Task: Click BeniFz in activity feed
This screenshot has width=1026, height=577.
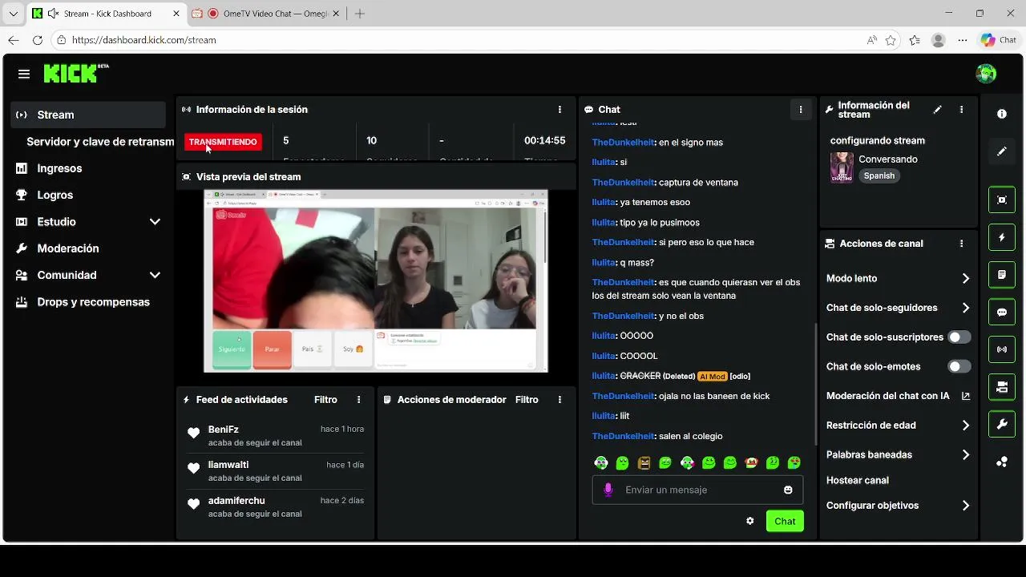Action: pyautogui.click(x=224, y=430)
